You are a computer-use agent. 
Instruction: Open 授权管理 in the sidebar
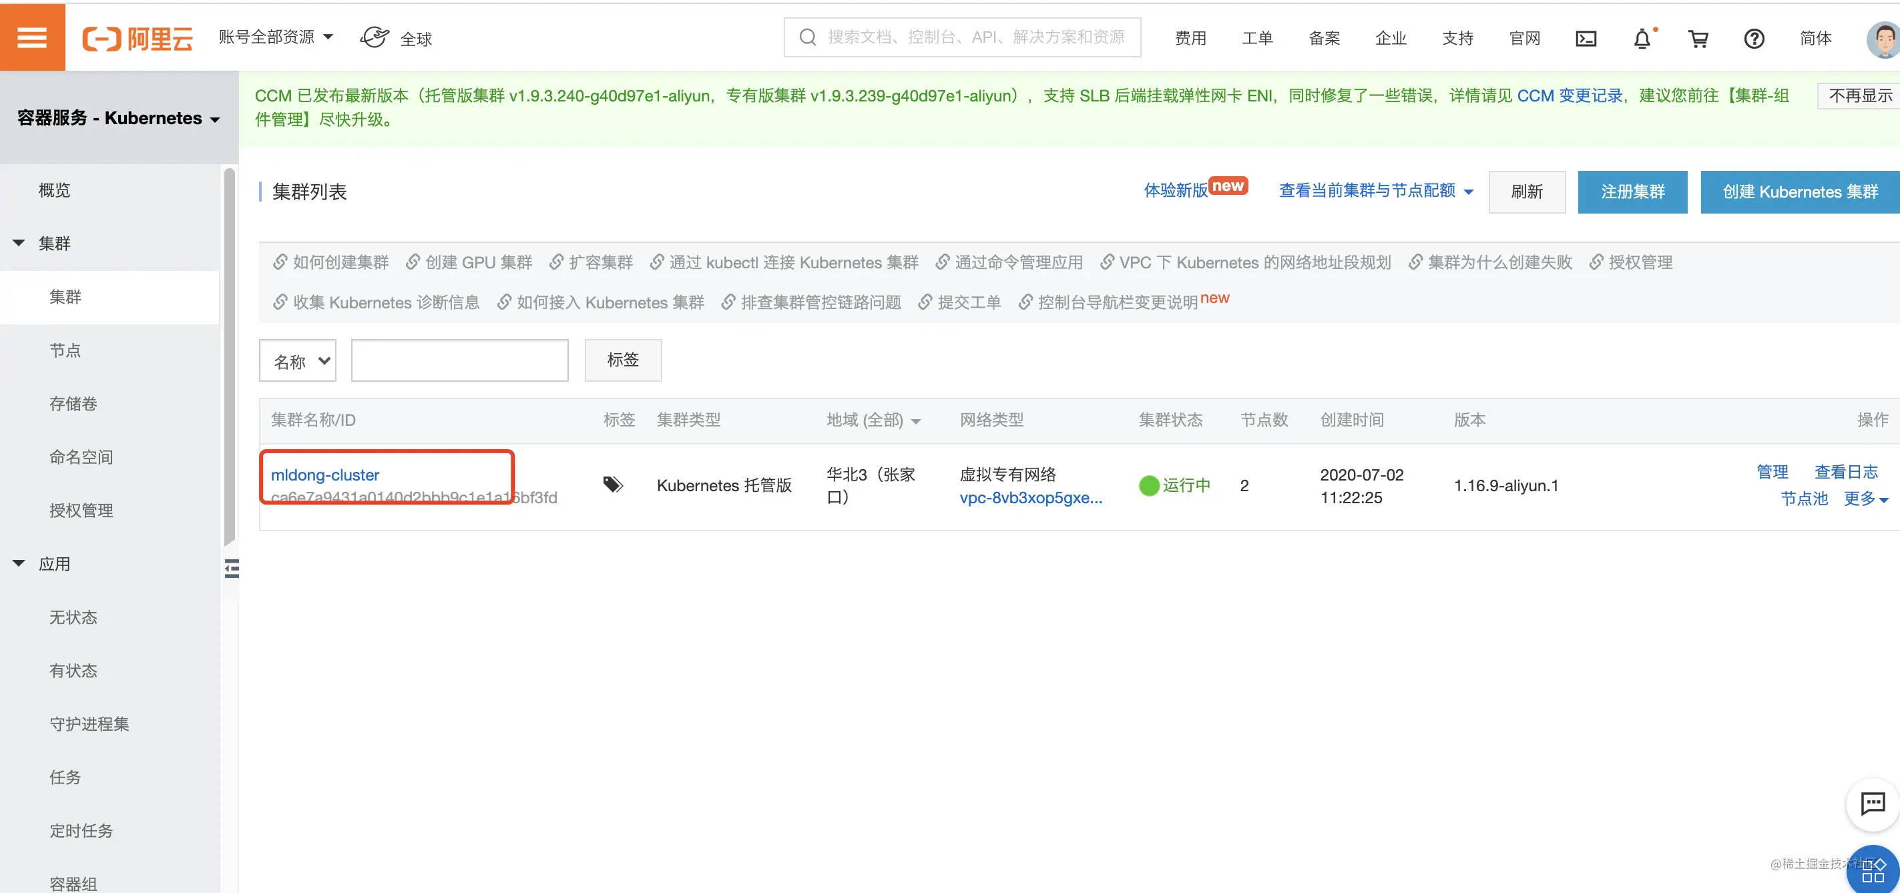click(81, 511)
